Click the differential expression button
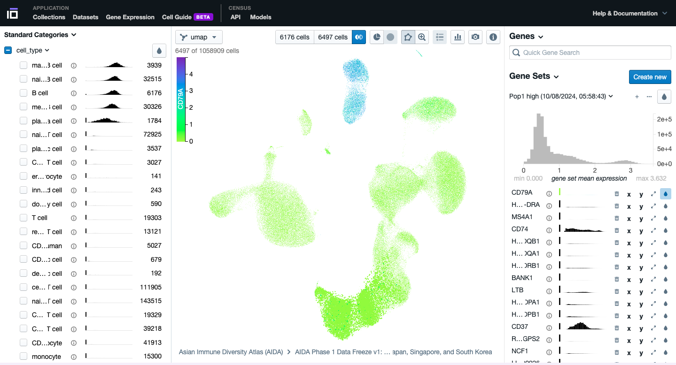This screenshot has width=676, height=365. point(359,37)
